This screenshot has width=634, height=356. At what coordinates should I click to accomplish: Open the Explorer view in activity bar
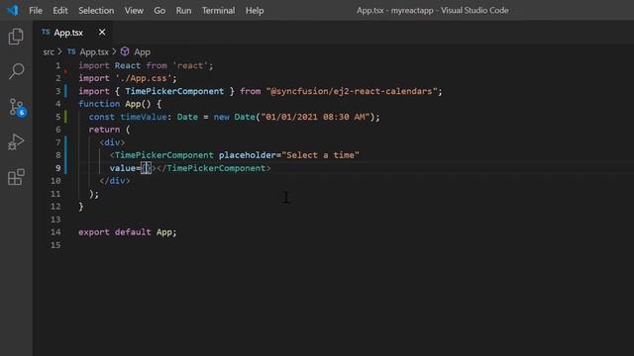click(16, 37)
